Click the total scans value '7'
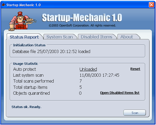 tap(81, 81)
